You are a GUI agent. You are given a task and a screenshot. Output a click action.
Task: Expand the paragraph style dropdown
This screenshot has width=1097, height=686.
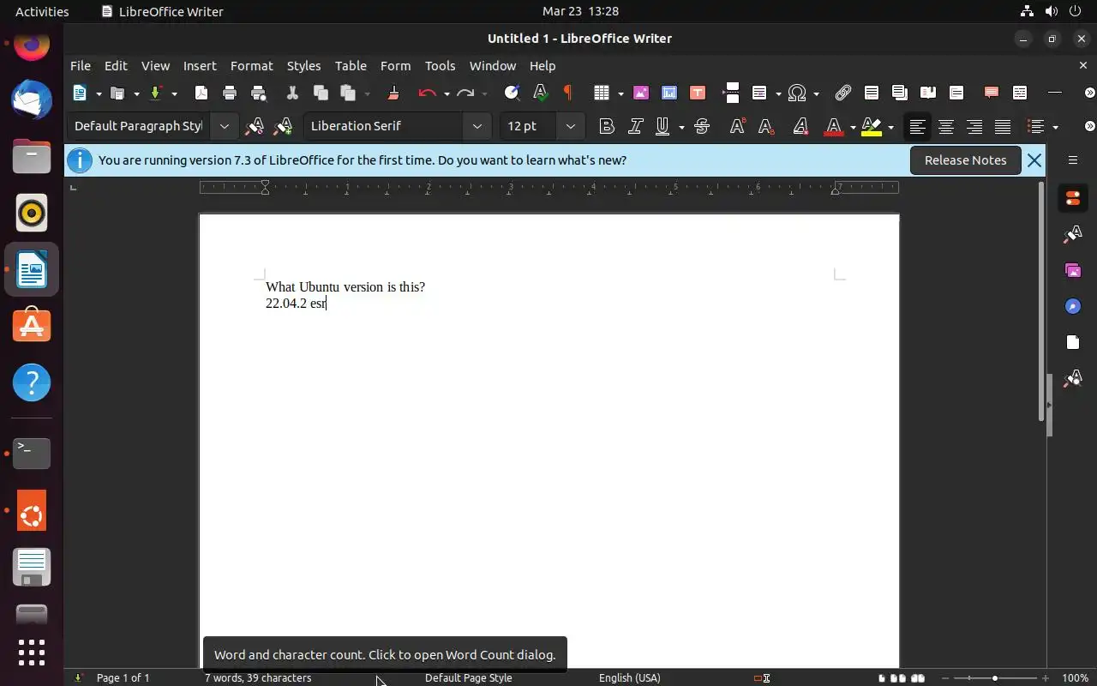(x=224, y=126)
